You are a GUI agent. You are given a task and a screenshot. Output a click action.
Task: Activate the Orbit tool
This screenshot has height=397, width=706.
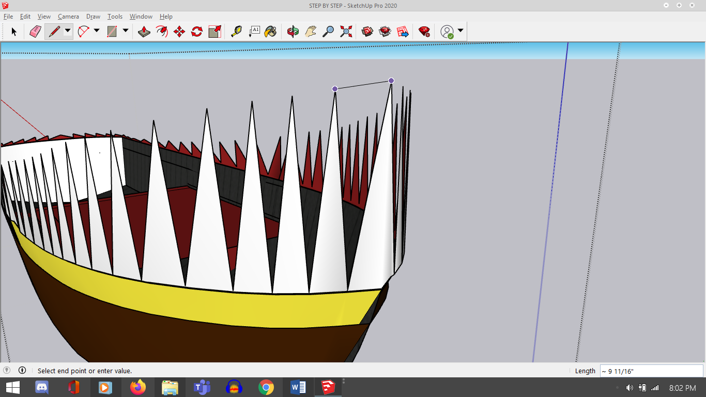coord(293,32)
